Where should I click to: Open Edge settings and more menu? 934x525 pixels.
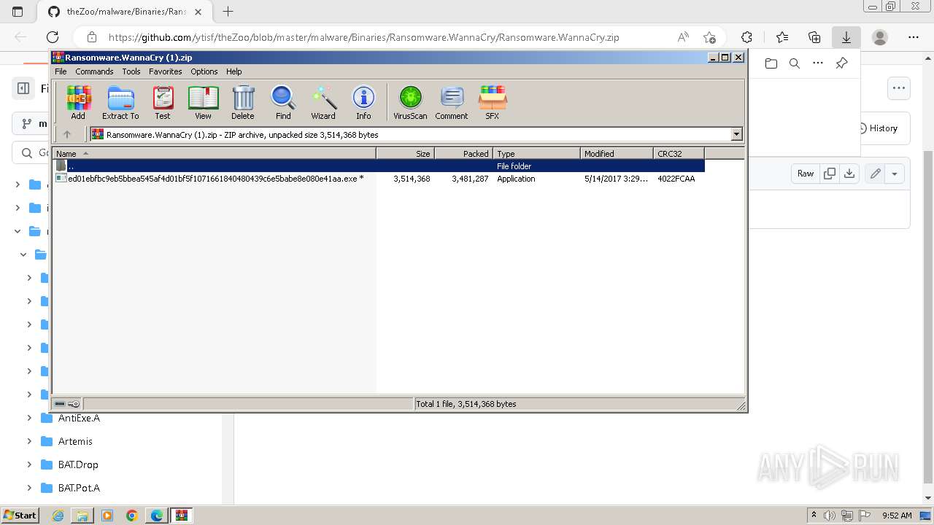pyautogui.click(x=914, y=37)
